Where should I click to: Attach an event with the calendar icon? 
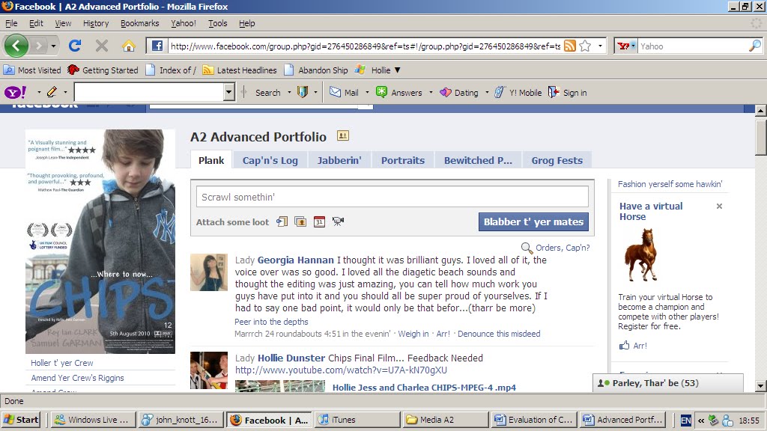pyautogui.click(x=319, y=221)
